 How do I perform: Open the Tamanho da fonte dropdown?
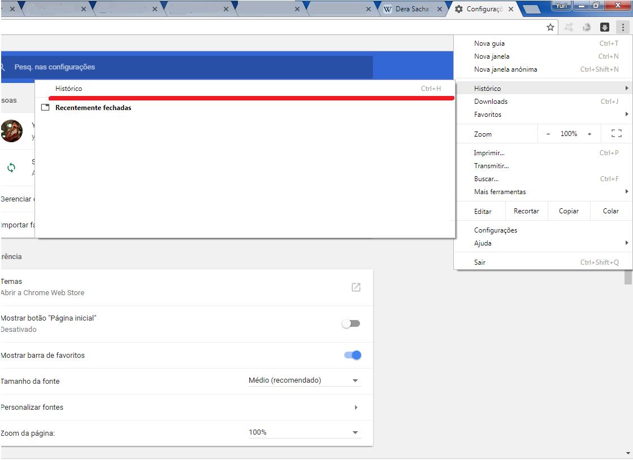pos(304,380)
